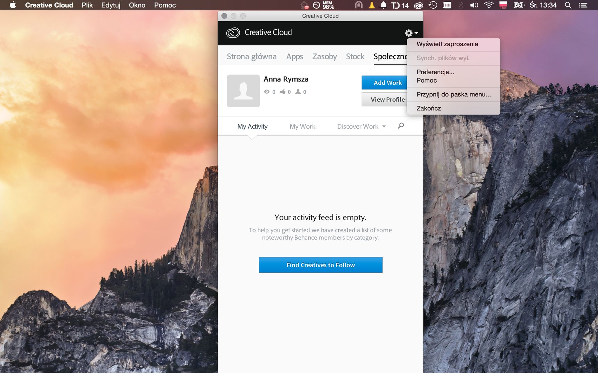
Task: Open the volume control in menu bar
Action: [x=474, y=5]
